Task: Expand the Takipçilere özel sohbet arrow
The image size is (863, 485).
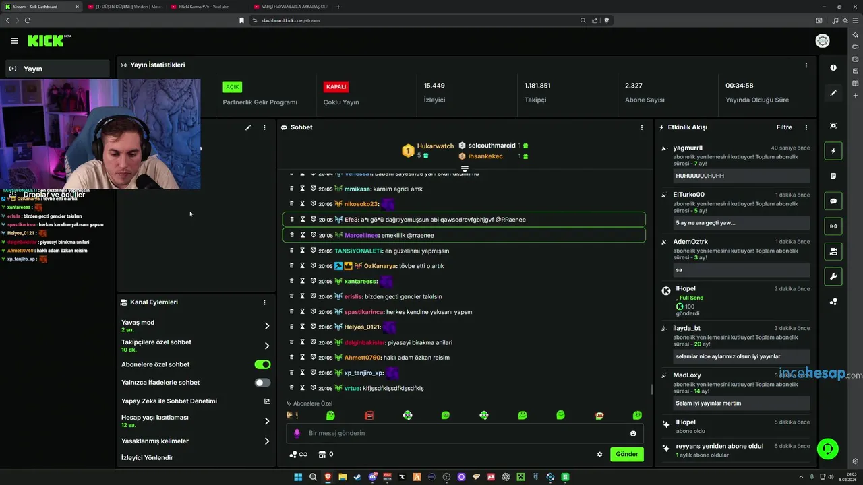Action: point(267,346)
